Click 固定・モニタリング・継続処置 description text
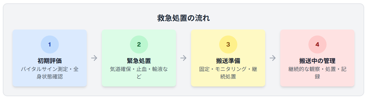 (228, 73)
